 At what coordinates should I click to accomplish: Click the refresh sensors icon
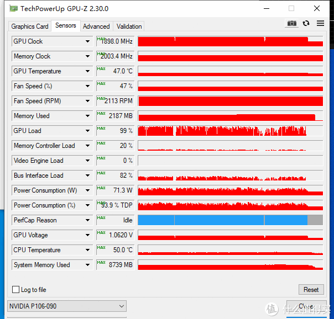[x=306, y=23]
